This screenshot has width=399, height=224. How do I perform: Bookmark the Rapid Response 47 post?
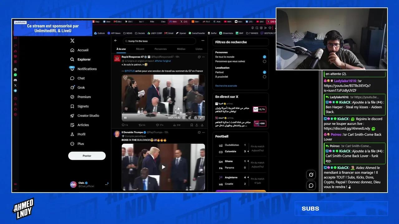[x=191, y=125]
